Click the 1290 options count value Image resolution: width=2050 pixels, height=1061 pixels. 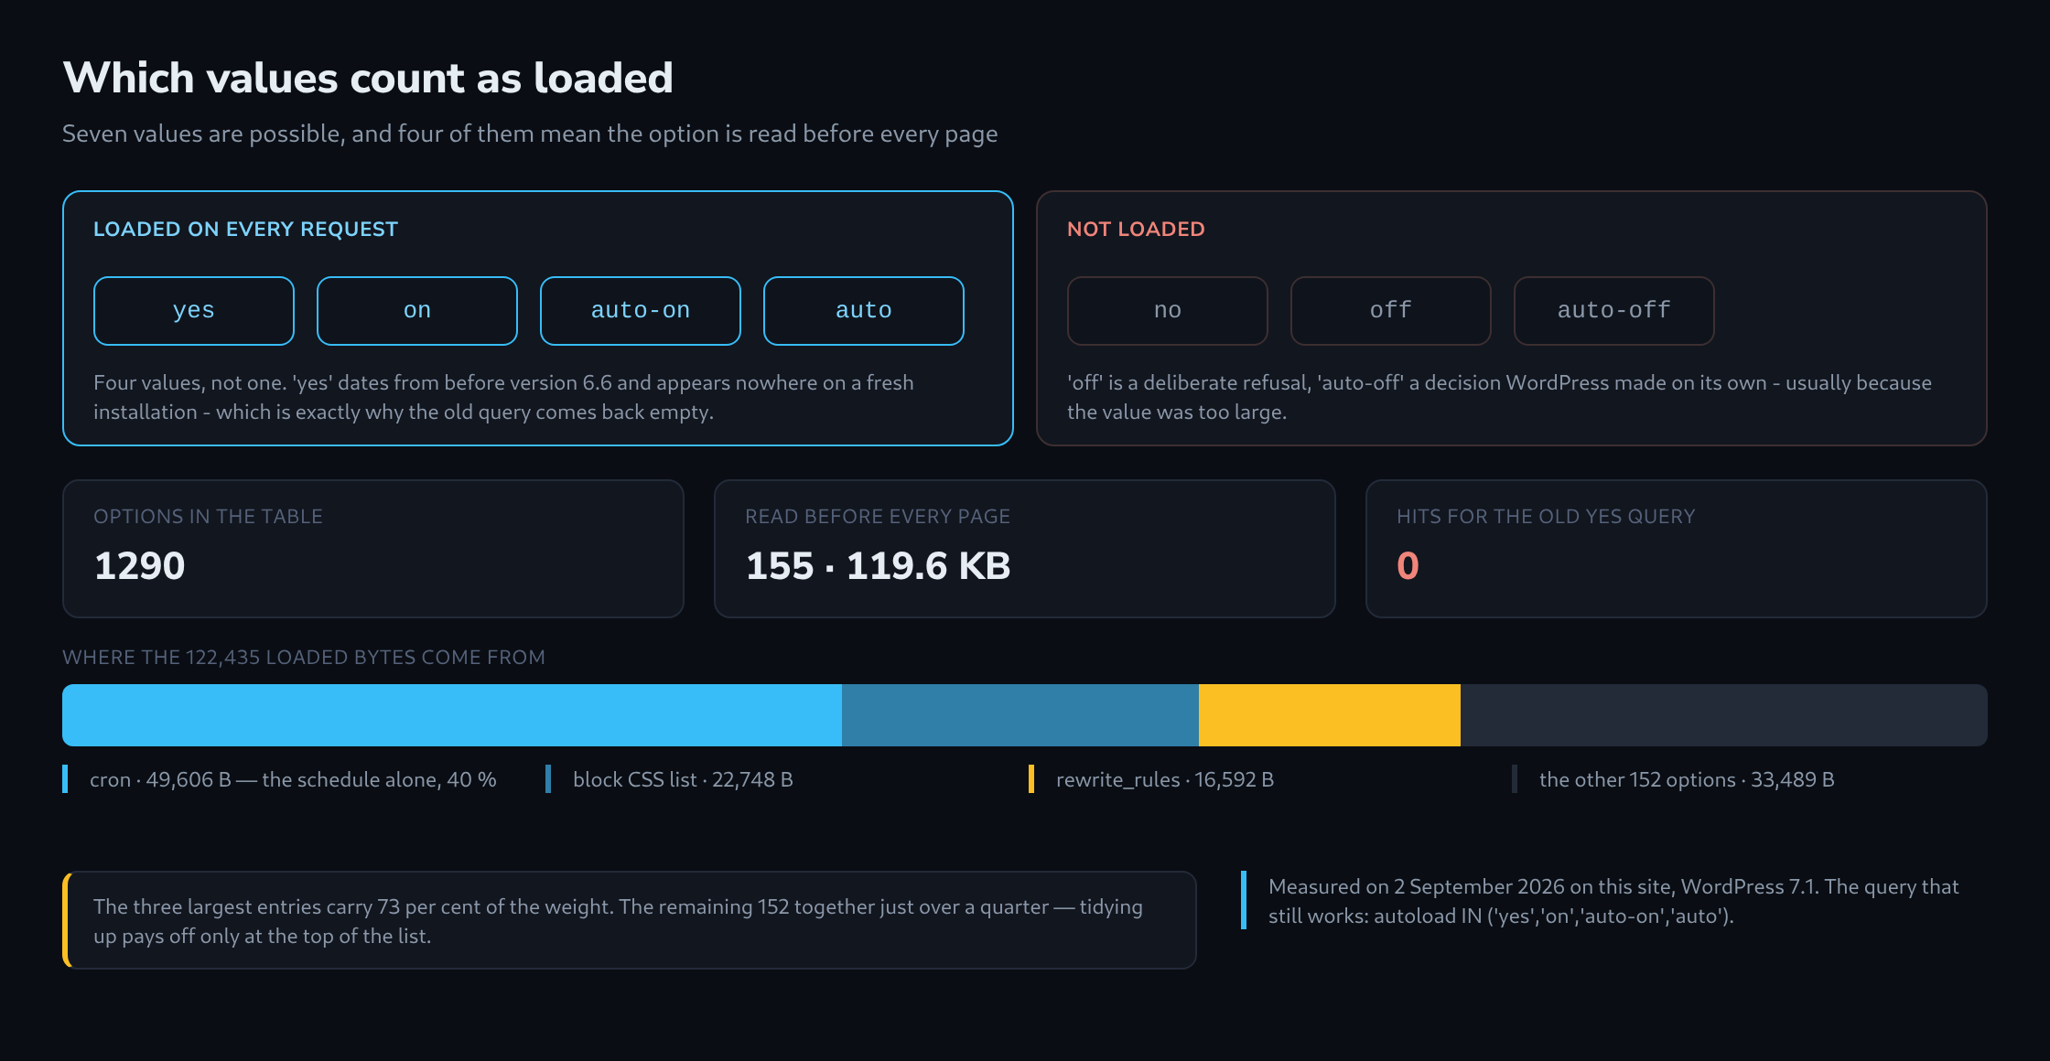pyautogui.click(x=140, y=566)
